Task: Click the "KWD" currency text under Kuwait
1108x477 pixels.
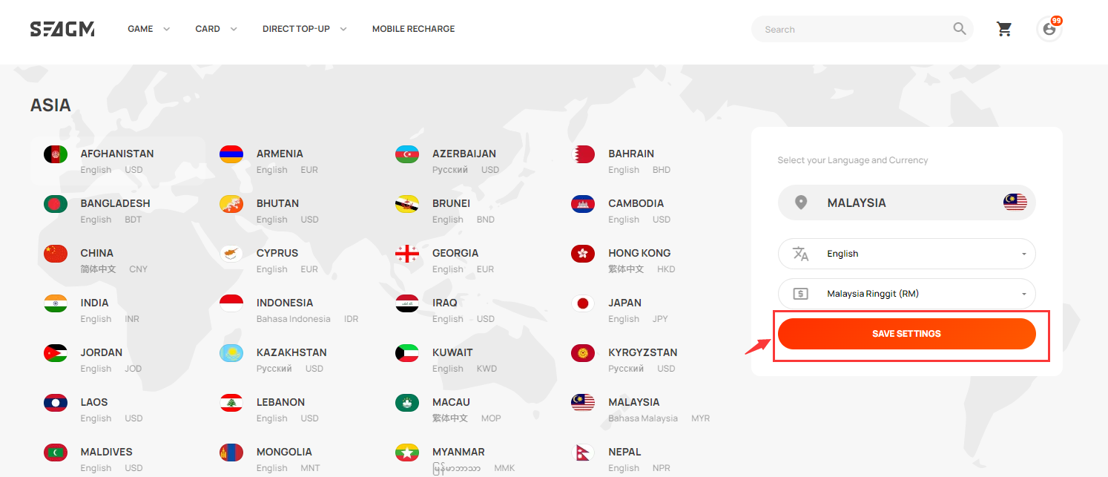Action: tap(487, 369)
